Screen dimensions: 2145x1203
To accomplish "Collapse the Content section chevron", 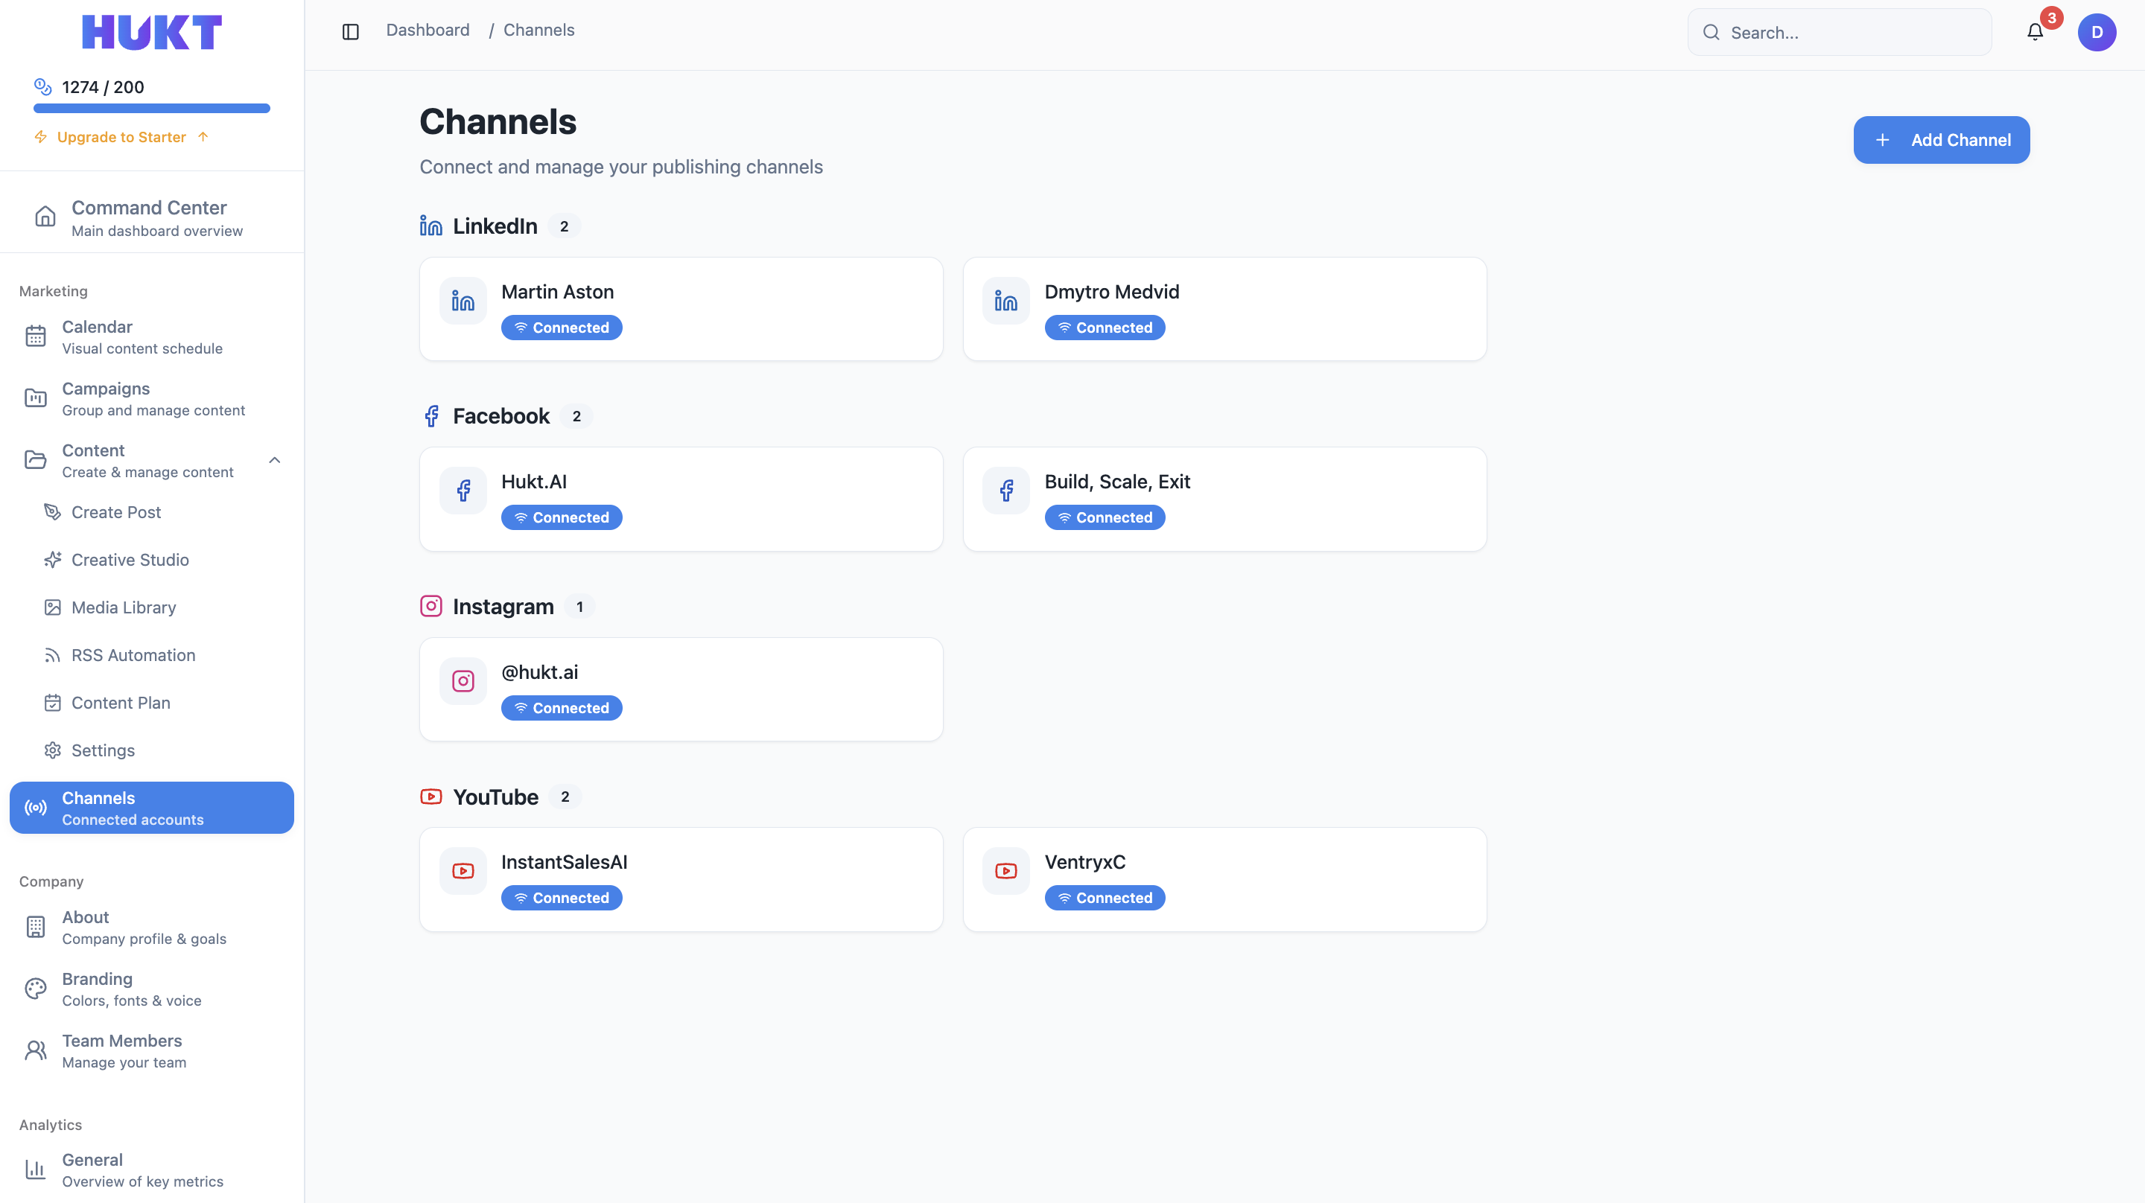I will 274,459.
